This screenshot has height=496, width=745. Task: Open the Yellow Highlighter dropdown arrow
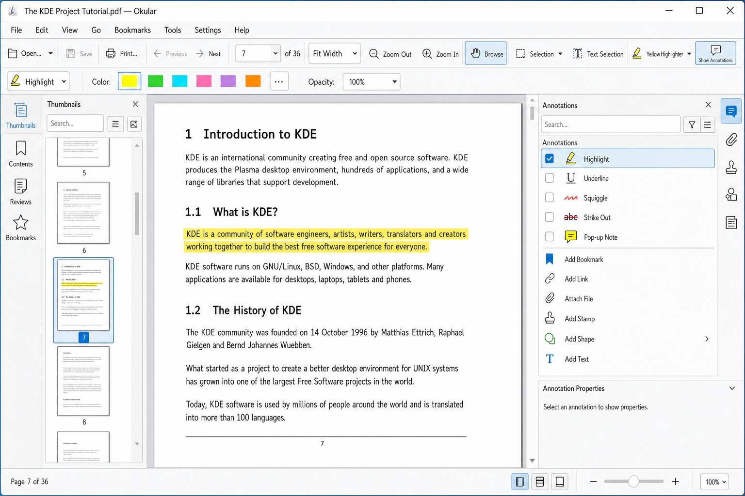click(x=689, y=54)
